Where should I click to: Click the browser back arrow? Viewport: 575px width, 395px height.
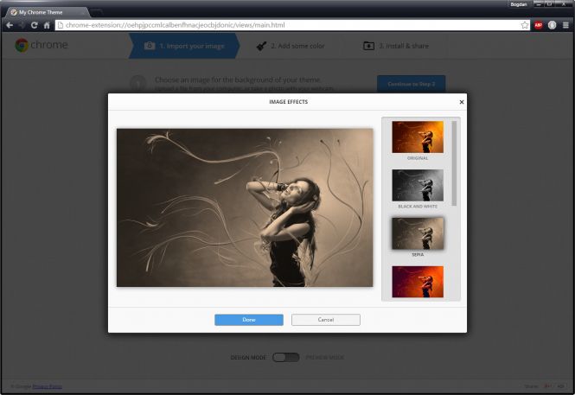10,25
